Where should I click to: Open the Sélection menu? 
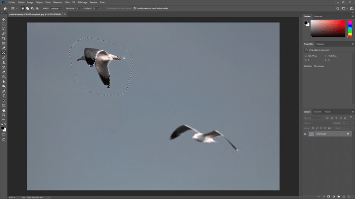coord(58,2)
